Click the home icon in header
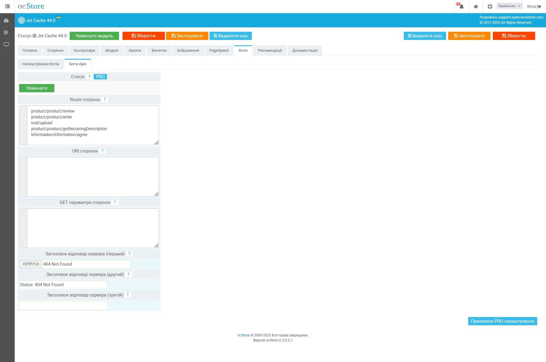 click(x=475, y=6)
